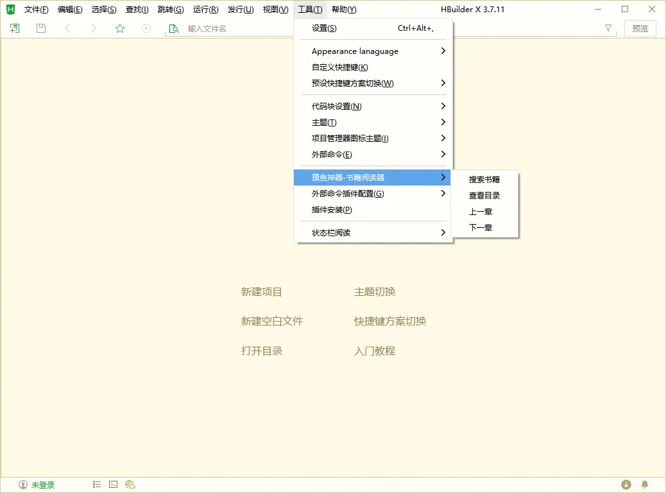Select 搜索书籍 in the submenu
Viewport: 666px width, 493px height.
pos(484,179)
